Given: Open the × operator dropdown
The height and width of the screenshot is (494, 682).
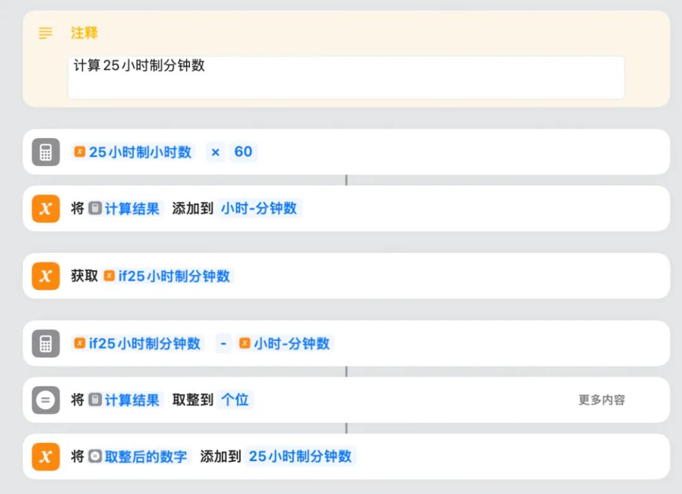Looking at the screenshot, I should [215, 152].
